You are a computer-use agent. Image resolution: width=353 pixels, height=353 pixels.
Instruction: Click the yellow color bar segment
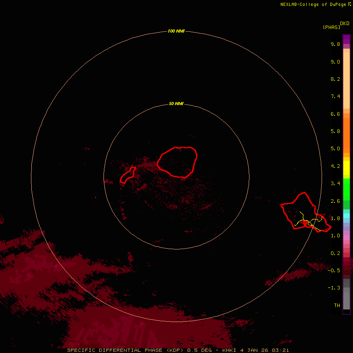pyautogui.click(x=346, y=168)
